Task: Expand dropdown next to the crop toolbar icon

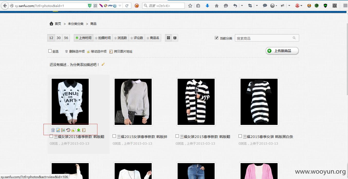Action: (257, 6)
